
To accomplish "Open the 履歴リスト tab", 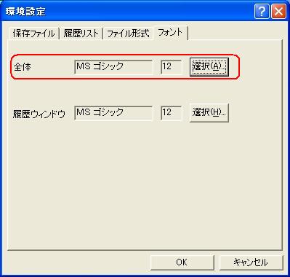I will click(x=81, y=34).
